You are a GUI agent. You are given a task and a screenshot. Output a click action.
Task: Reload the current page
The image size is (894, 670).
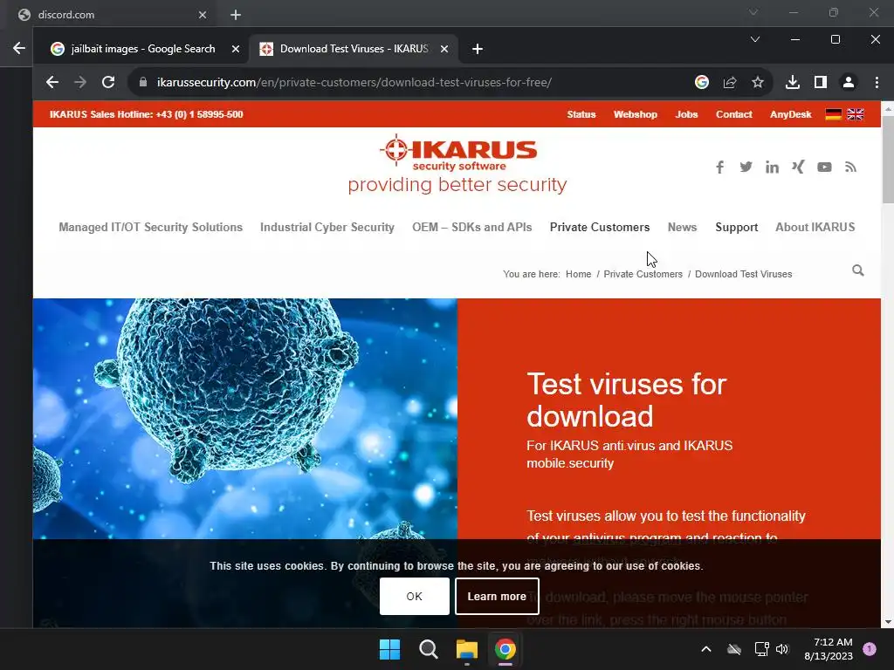coord(108,82)
